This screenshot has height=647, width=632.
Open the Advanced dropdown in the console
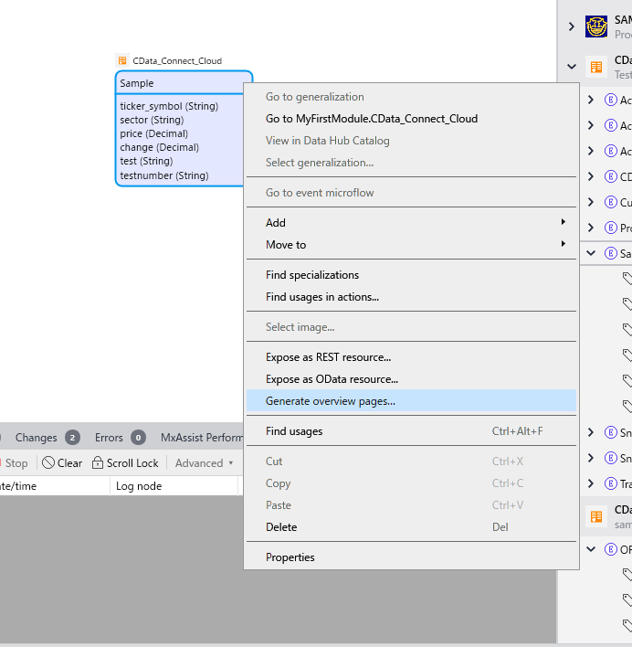(204, 463)
